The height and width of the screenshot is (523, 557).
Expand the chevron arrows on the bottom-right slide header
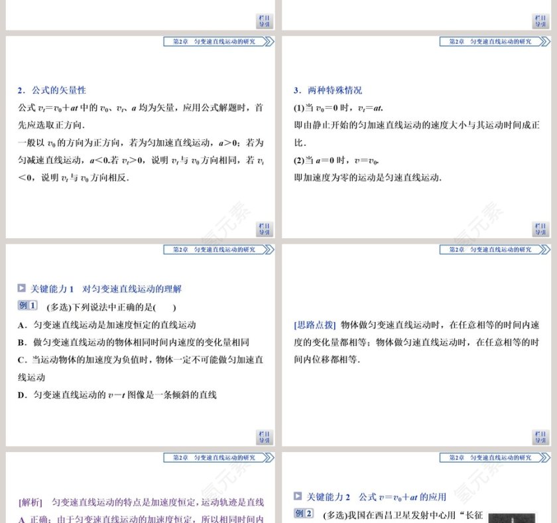pos(544,457)
